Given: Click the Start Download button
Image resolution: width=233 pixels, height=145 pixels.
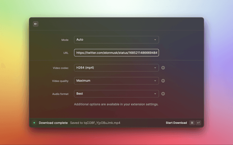Looking at the screenshot, I should (x=176, y=123).
